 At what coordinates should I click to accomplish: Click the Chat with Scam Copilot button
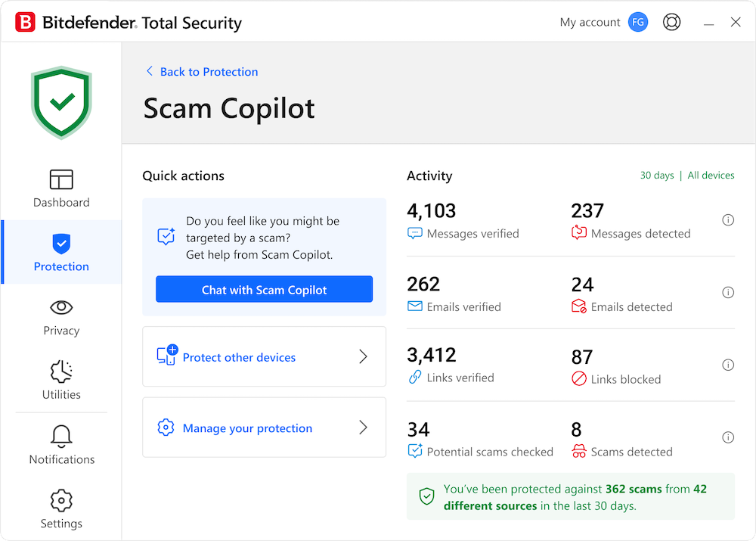point(264,289)
